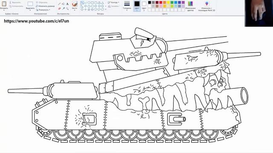The height and width of the screenshot is (153, 273).
Task: Choose the Right arrow shape
Action: (x=96, y=6)
